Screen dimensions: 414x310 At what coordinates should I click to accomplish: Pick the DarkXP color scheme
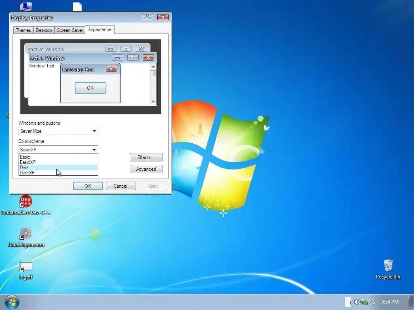pyautogui.click(x=58, y=173)
